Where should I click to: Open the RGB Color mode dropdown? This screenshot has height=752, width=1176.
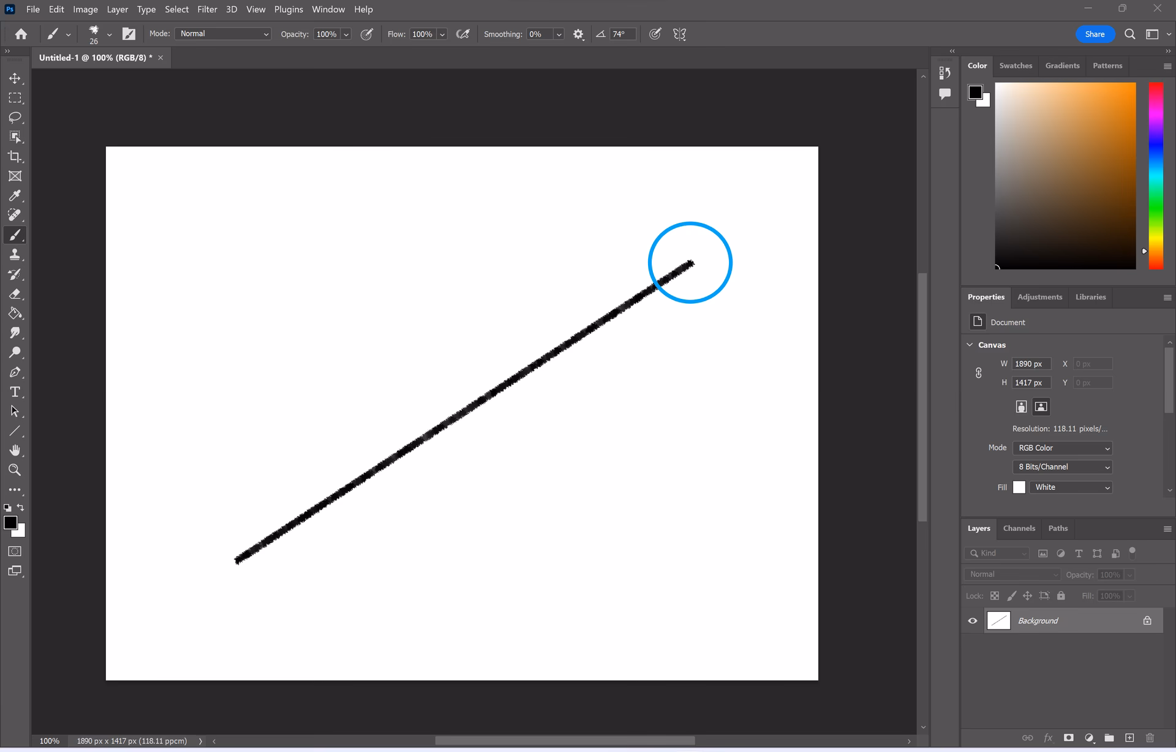1061,448
